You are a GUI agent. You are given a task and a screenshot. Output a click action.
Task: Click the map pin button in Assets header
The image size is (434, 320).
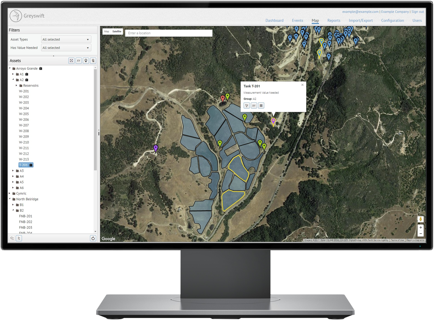(86, 61)
